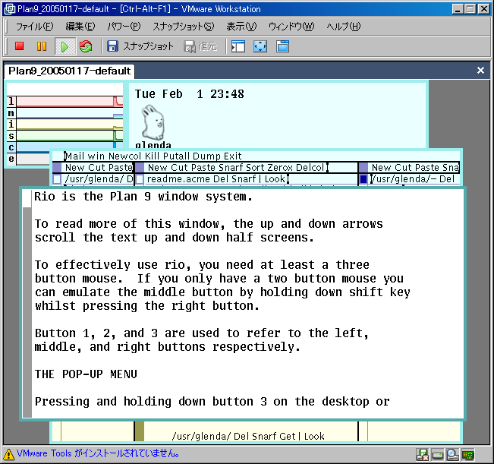Viewport: 494px width, 464px height.
Task: Click the middle acme column's purple handle
Action: [140, 167]
